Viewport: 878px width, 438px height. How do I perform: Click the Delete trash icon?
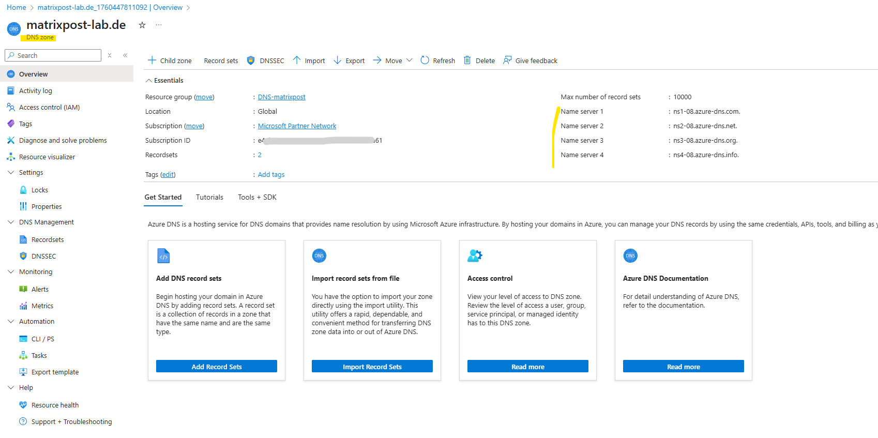(x=467, y=61)
